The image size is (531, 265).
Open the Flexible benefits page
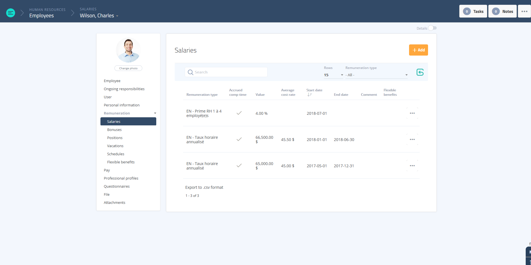click(x=121, y=162)
